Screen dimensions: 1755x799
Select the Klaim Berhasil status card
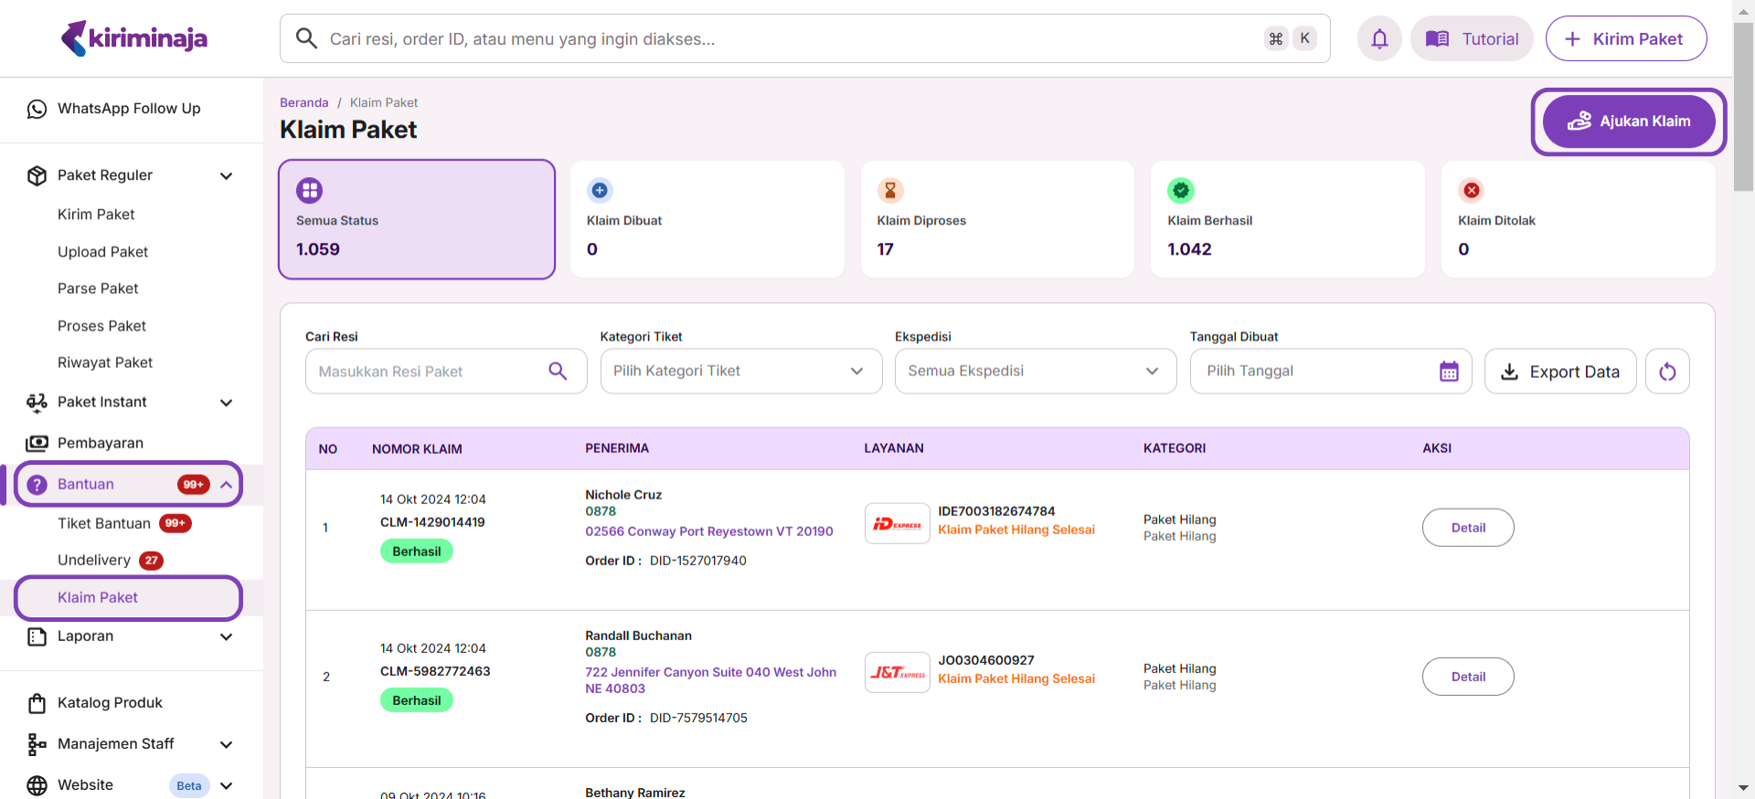1287,220
